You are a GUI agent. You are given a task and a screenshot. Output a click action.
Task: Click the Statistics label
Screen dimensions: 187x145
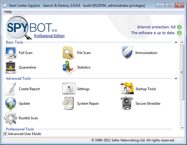tap(84, 67)
